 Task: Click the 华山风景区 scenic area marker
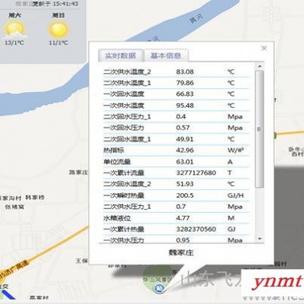click(160, 288)
